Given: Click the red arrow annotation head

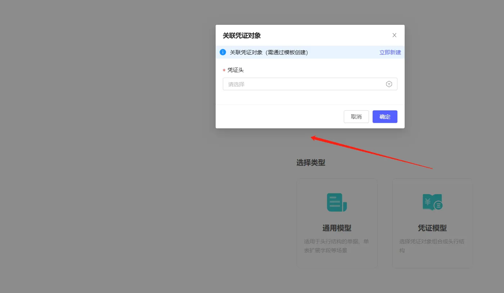Looking at the screenshot, I should tap(313, 138).
